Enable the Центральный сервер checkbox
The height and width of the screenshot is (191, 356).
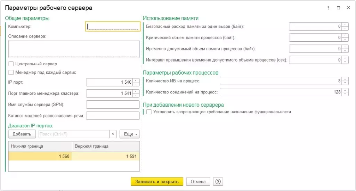(11, 64)
